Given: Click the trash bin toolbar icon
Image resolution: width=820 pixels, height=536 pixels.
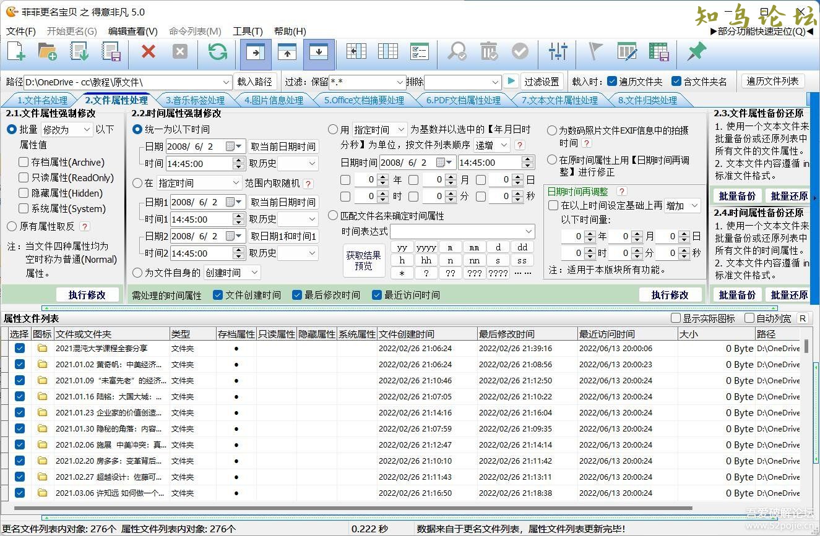Looking at the screenshot, I should [489, 52].
